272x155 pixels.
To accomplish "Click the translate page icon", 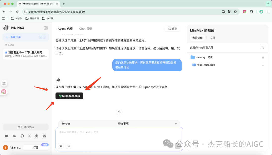I will point(229,12).
